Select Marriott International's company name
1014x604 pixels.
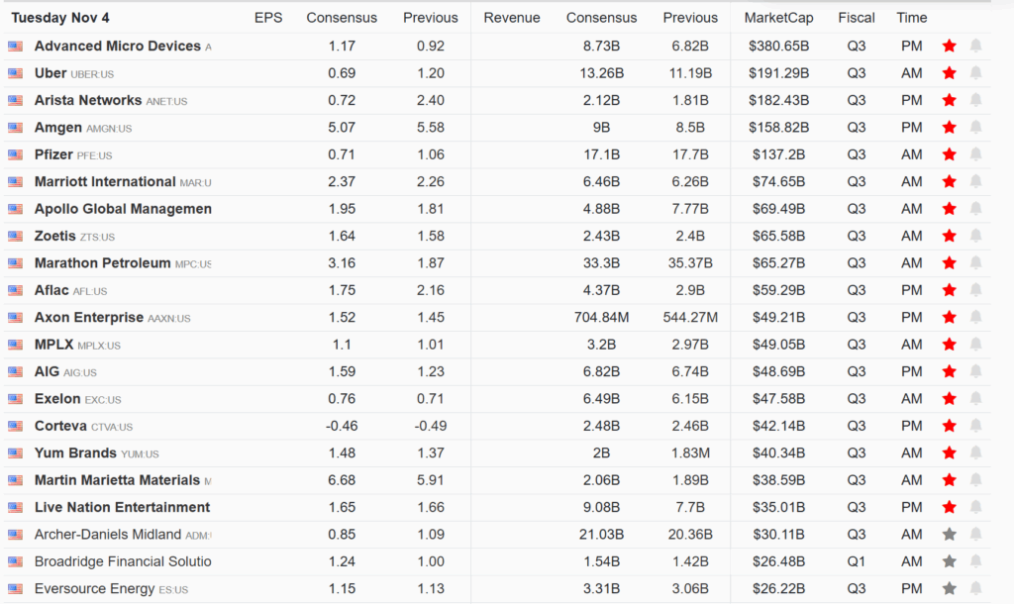(x=103, y=181)
